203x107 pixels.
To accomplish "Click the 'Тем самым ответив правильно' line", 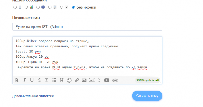I will coord(68,46).
